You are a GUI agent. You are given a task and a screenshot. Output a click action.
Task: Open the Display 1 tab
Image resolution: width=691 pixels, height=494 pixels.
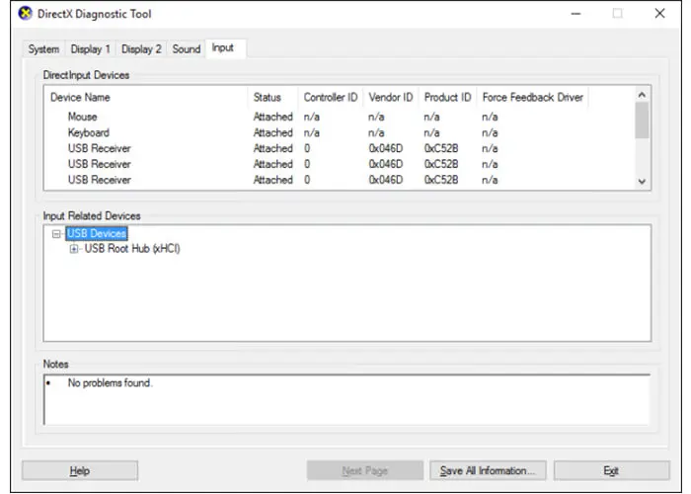(91, 49)
